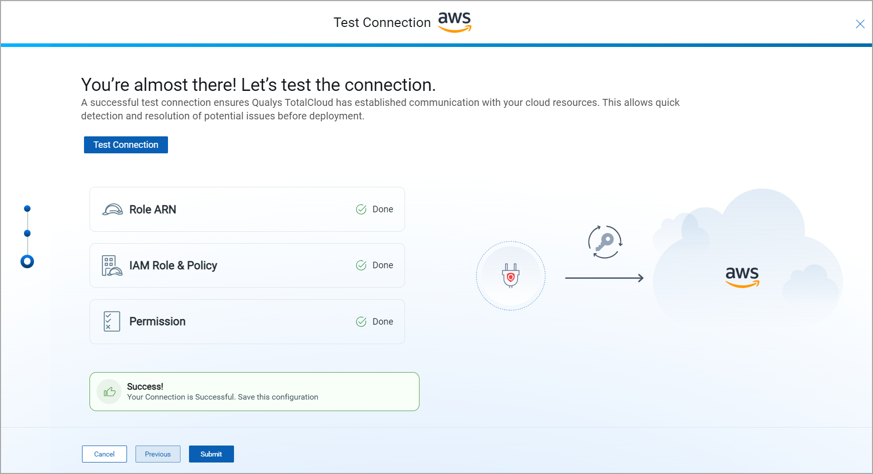873x474 pixels.
Task: Click the Role ARN Done checkmark icon
Action: click(x=361, y=209)
